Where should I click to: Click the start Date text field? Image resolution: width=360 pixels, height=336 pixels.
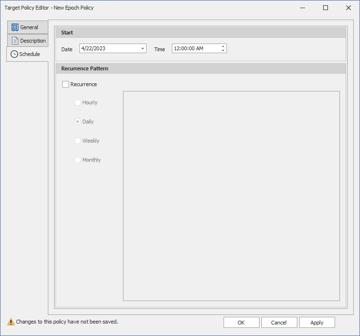[x=109, y=48]
